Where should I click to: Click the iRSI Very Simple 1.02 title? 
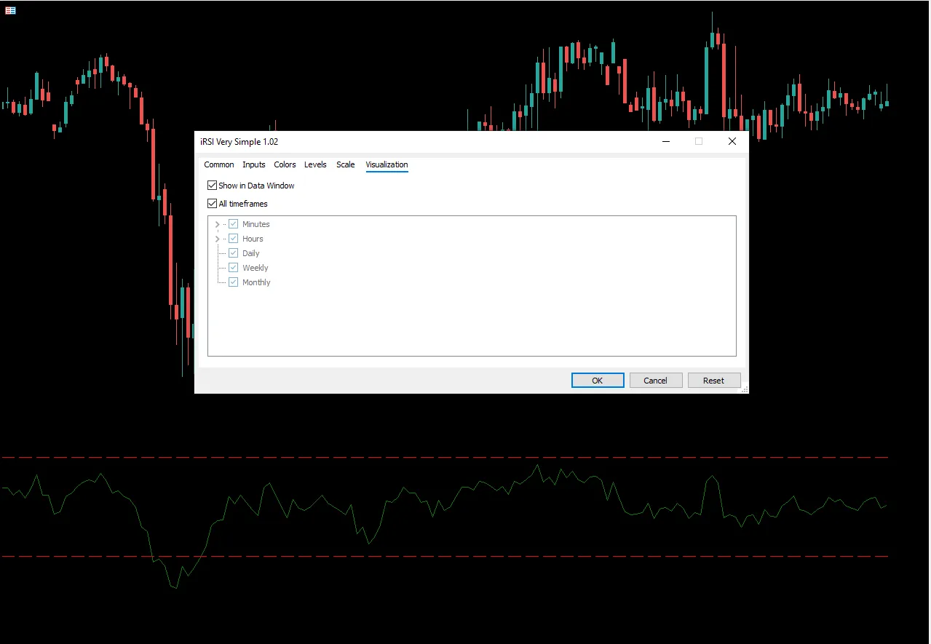click(239, 142)
